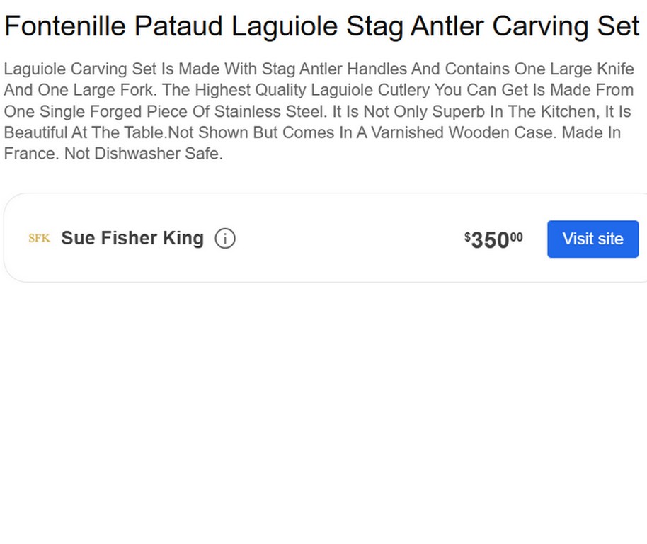Image resolution: width=647 pixels, height=544 pixels.
Task: Open the Sue Fisher King seller name
Action: pyautogui.click(x=132, y=239)
